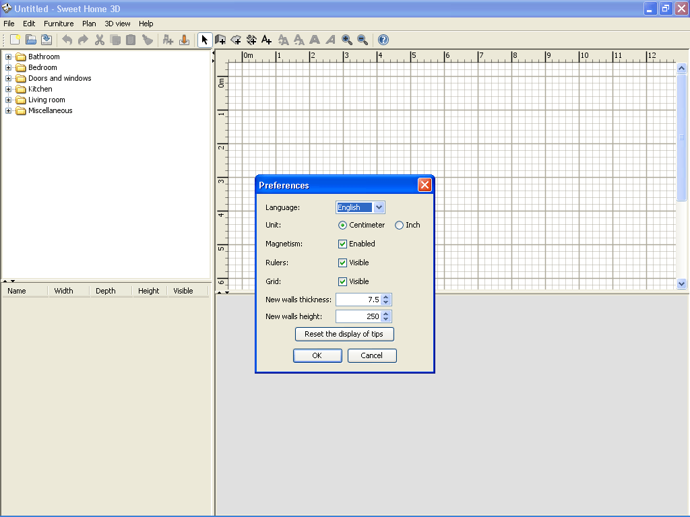
Task: Open the 3D view menu
Action: tap(117, 24)
